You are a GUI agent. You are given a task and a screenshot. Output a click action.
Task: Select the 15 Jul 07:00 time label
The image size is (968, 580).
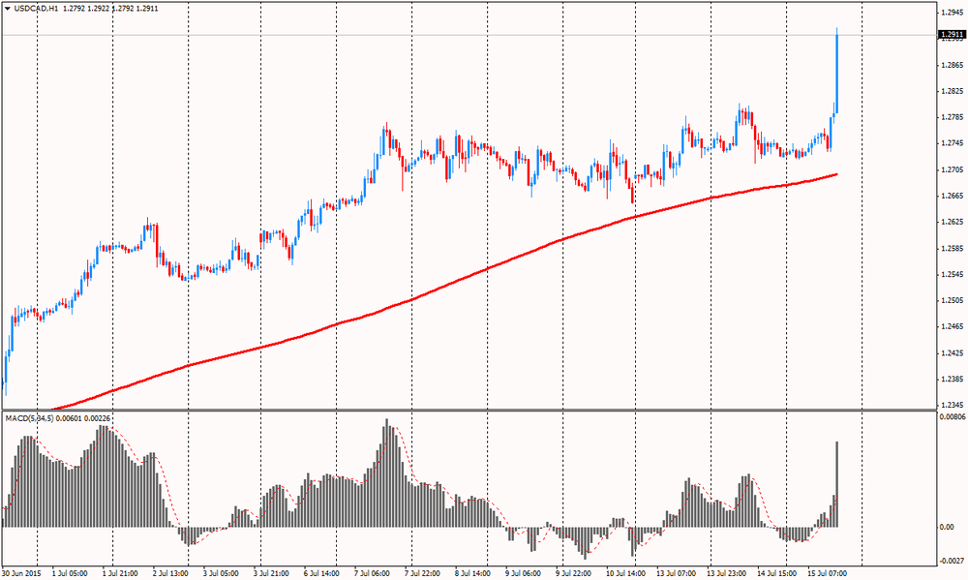point(828,574)
